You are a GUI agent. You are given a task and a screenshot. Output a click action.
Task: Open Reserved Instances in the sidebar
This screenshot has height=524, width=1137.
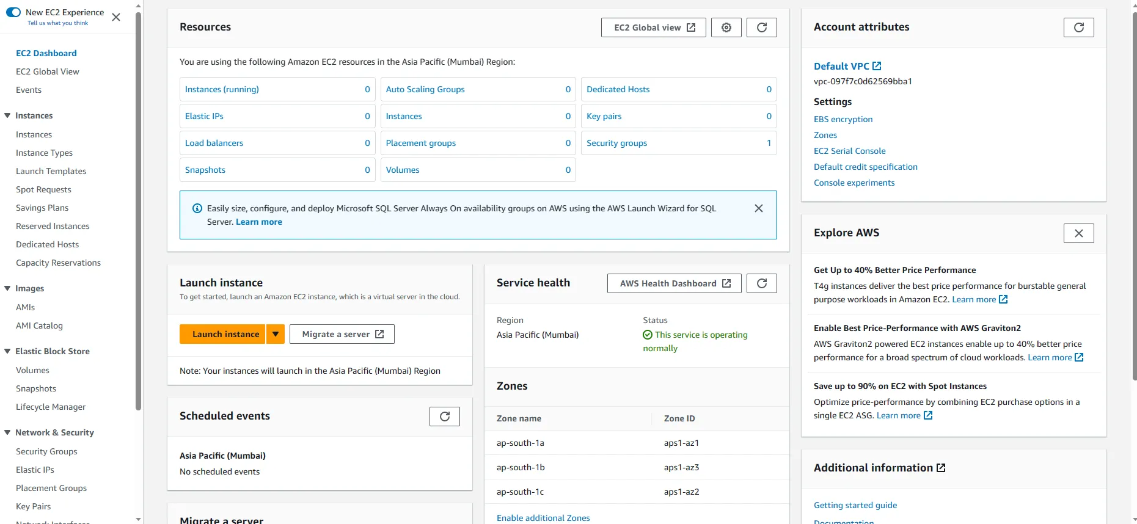pyautogui.click(x=53, y=226)
